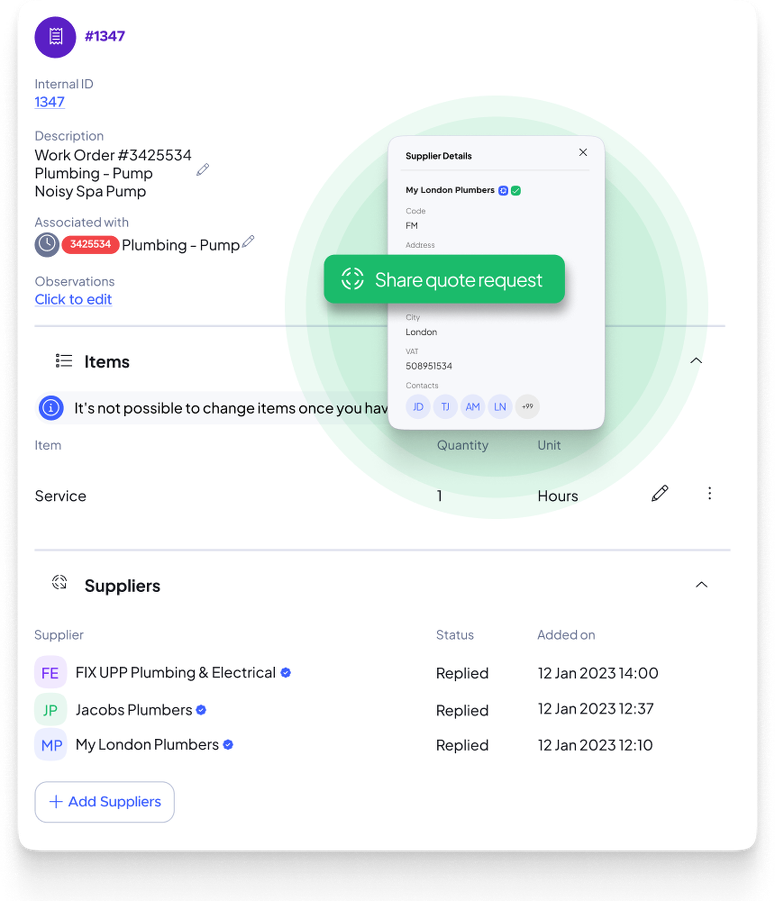Click the FE avatar for FIX UPP Plumbing
The width and height of the screenshot is (775, 901).
click(50, 673)
